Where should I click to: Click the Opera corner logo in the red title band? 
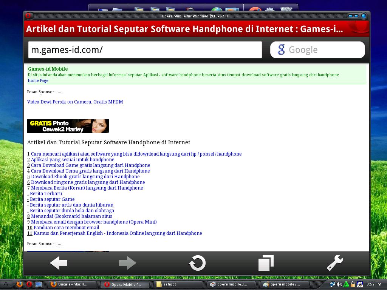click(x=359, y=27)
